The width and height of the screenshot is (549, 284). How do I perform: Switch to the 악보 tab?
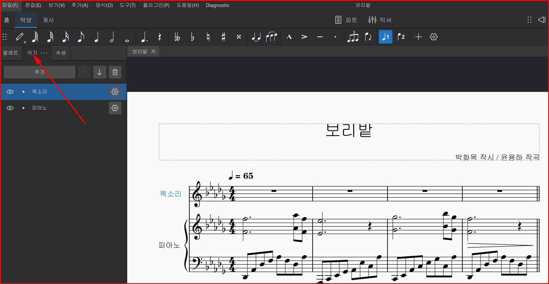tap(26, 20)
